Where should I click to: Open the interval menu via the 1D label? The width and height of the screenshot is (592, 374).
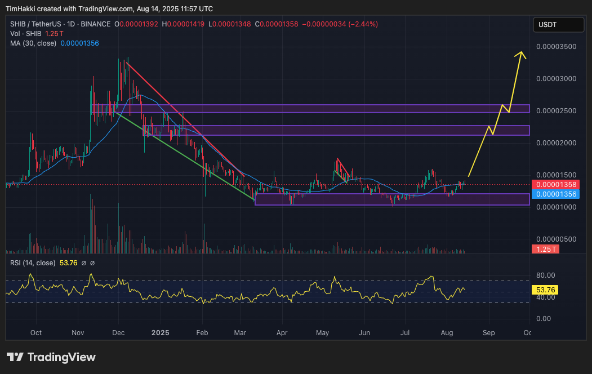[x=72, y=24]
